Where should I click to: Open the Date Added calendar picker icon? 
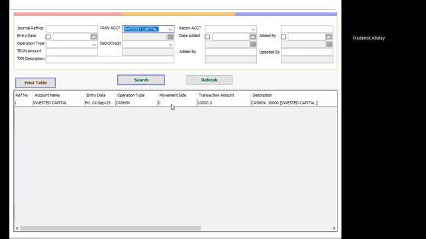[x=253, y=37]
